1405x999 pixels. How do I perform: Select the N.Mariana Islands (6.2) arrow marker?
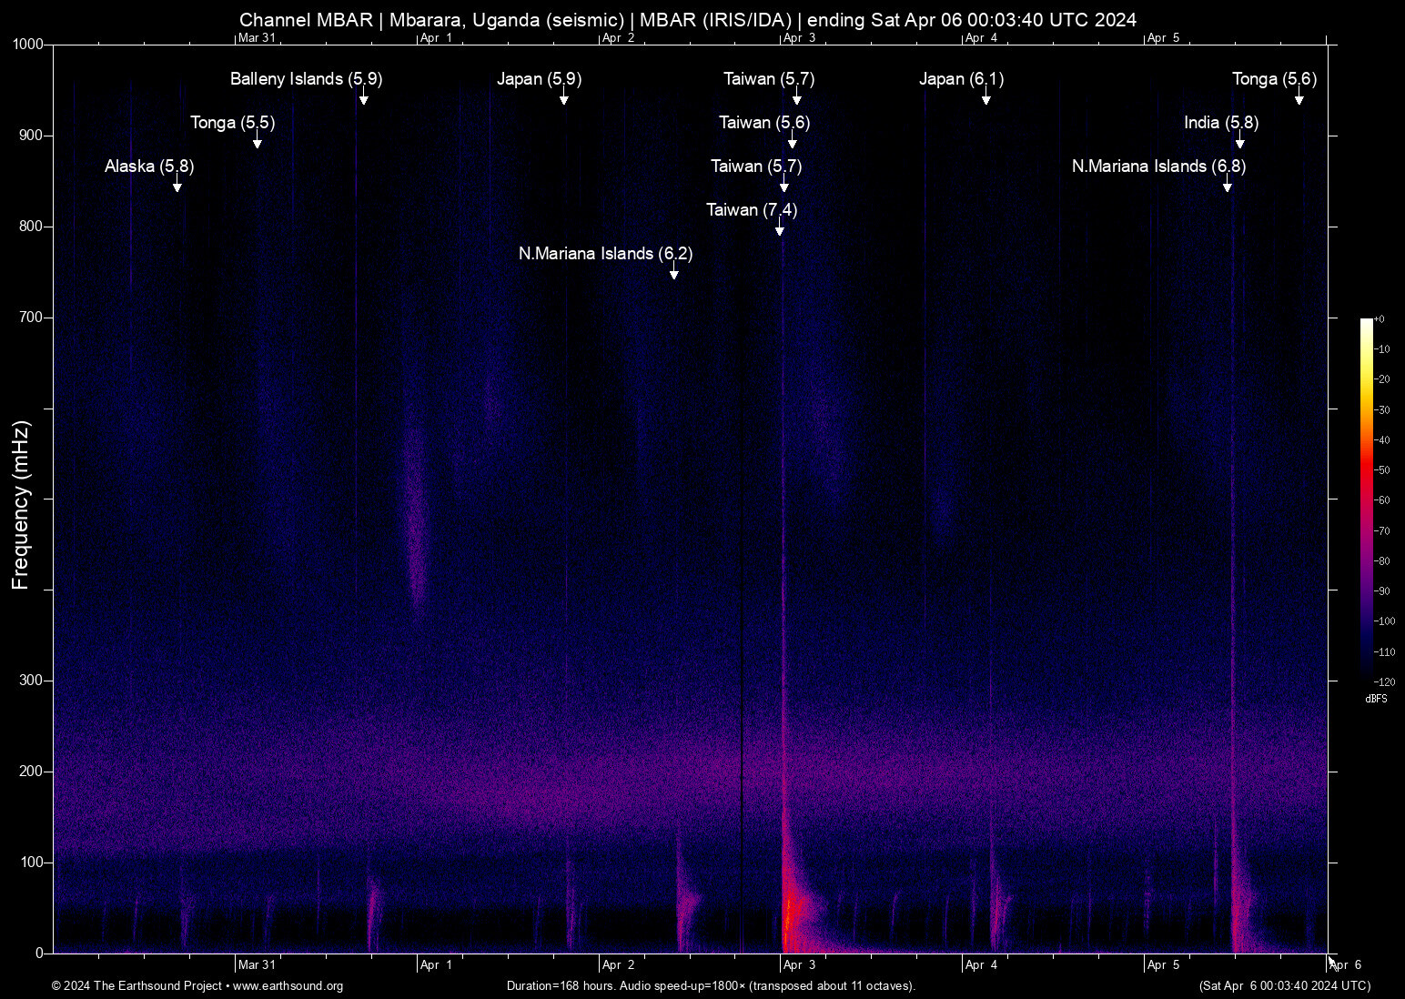[674, 274]
